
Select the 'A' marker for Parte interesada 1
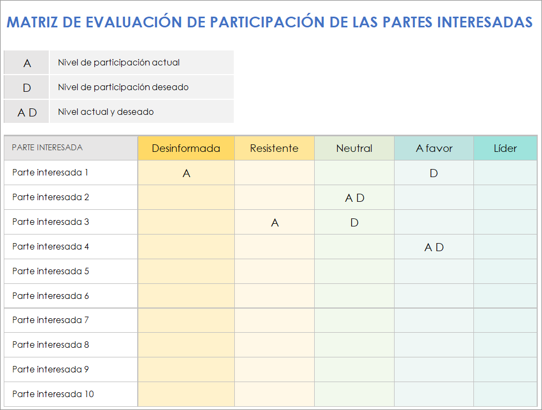coord(186,172)
